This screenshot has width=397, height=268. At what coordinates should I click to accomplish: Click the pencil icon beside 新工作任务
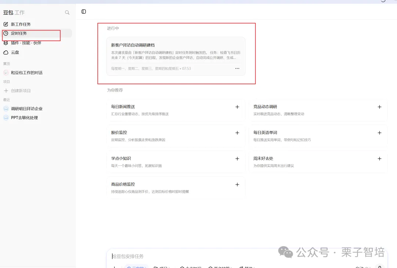[x=6, y=24]
